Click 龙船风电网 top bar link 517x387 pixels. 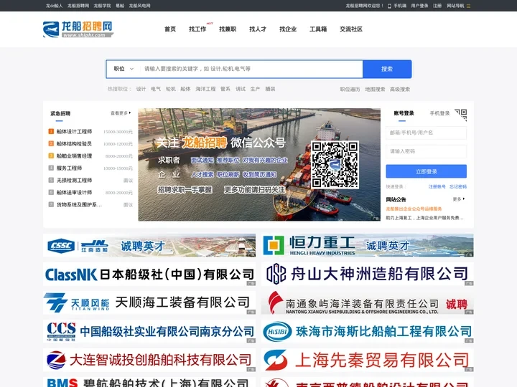pyautogui.click(x=140, y=6)
